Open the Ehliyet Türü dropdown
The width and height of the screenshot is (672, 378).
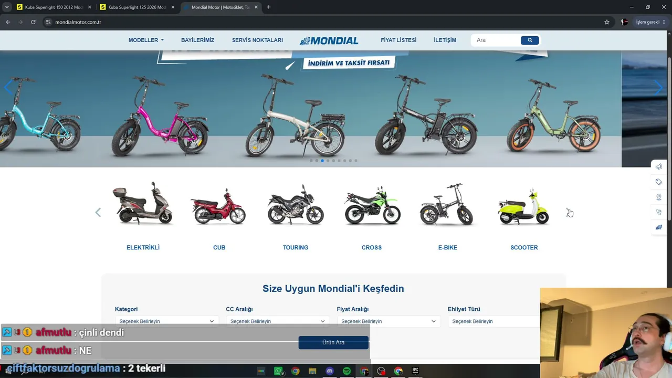tap(493, 321)
